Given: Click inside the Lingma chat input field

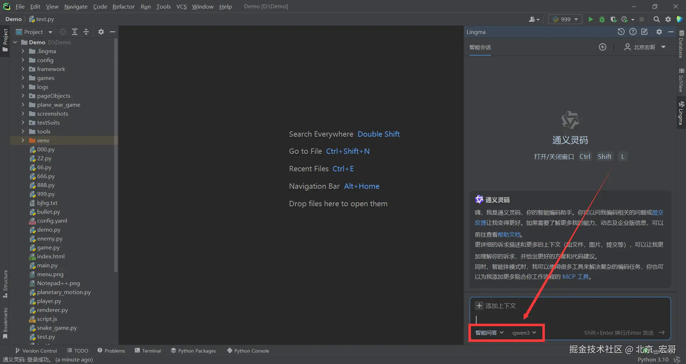Looking at the screenshot, I should tap(570, 319).
